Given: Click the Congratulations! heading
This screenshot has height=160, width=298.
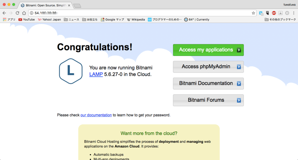Looking at the screenshot, I should pos(95,47).
